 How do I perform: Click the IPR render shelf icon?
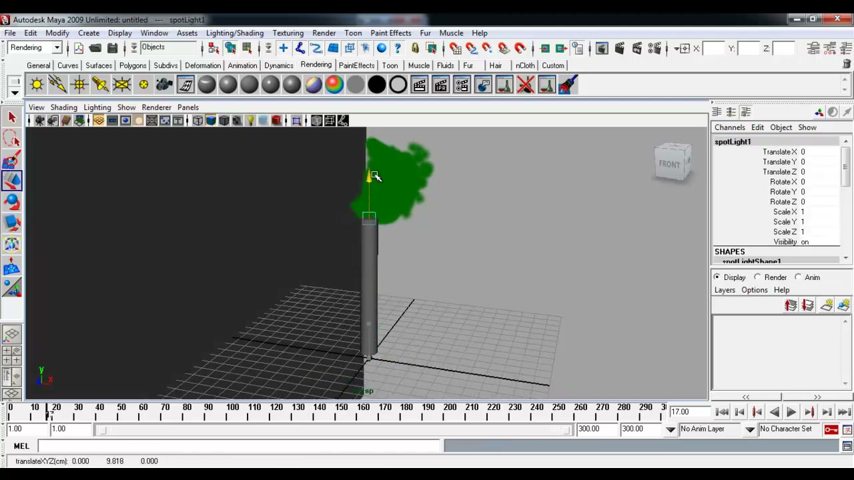(441, 85)
